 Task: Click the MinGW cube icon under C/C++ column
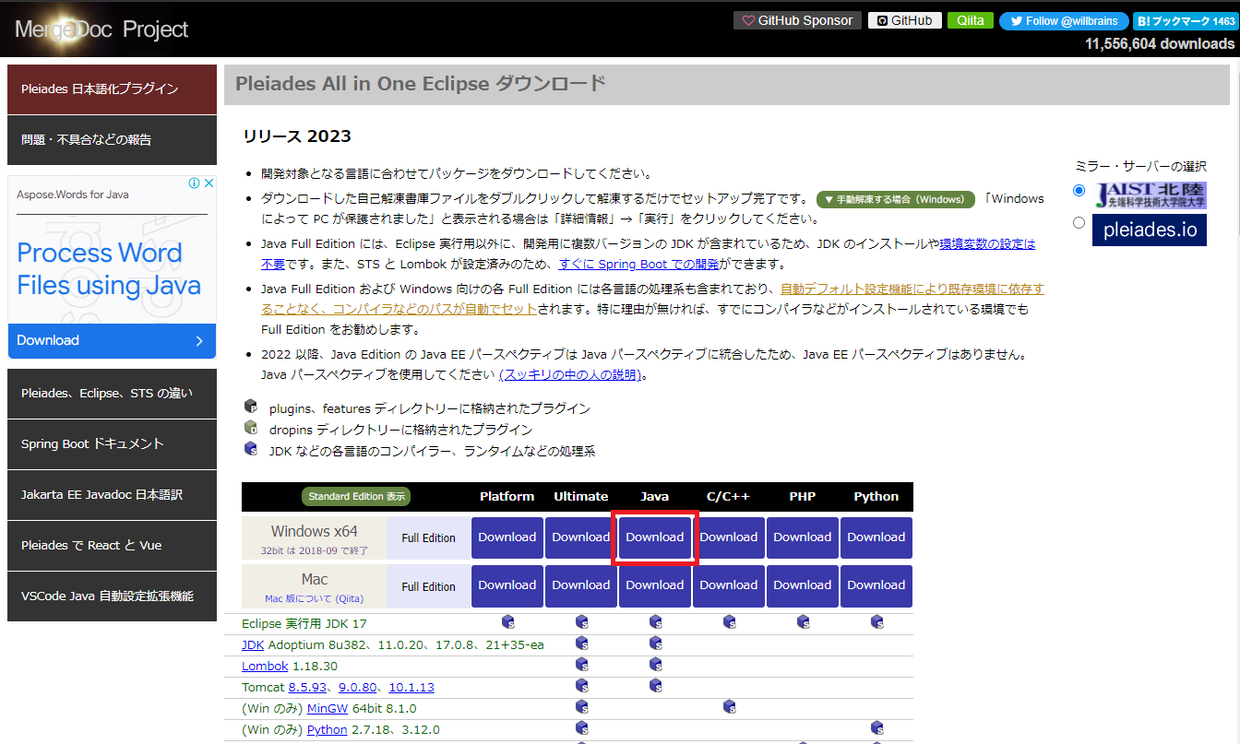(729, 706)
